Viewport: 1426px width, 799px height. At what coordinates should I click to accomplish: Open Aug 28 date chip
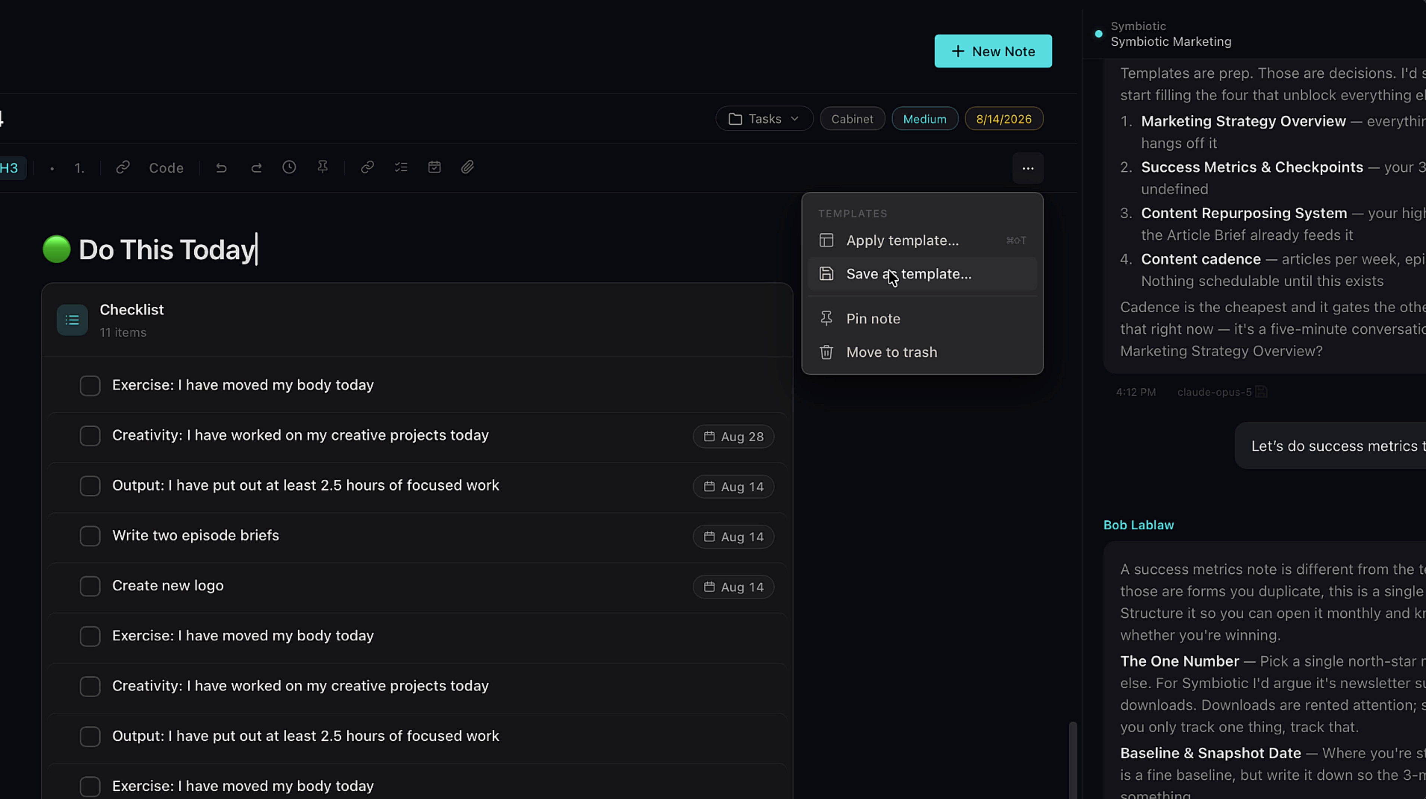[x=734, y=436]
